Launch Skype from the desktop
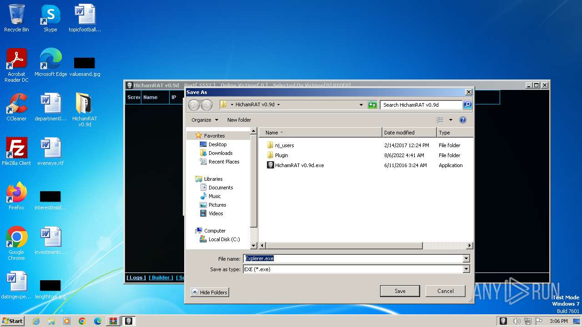This screenshot has width=582, height=327. (50, 18)
